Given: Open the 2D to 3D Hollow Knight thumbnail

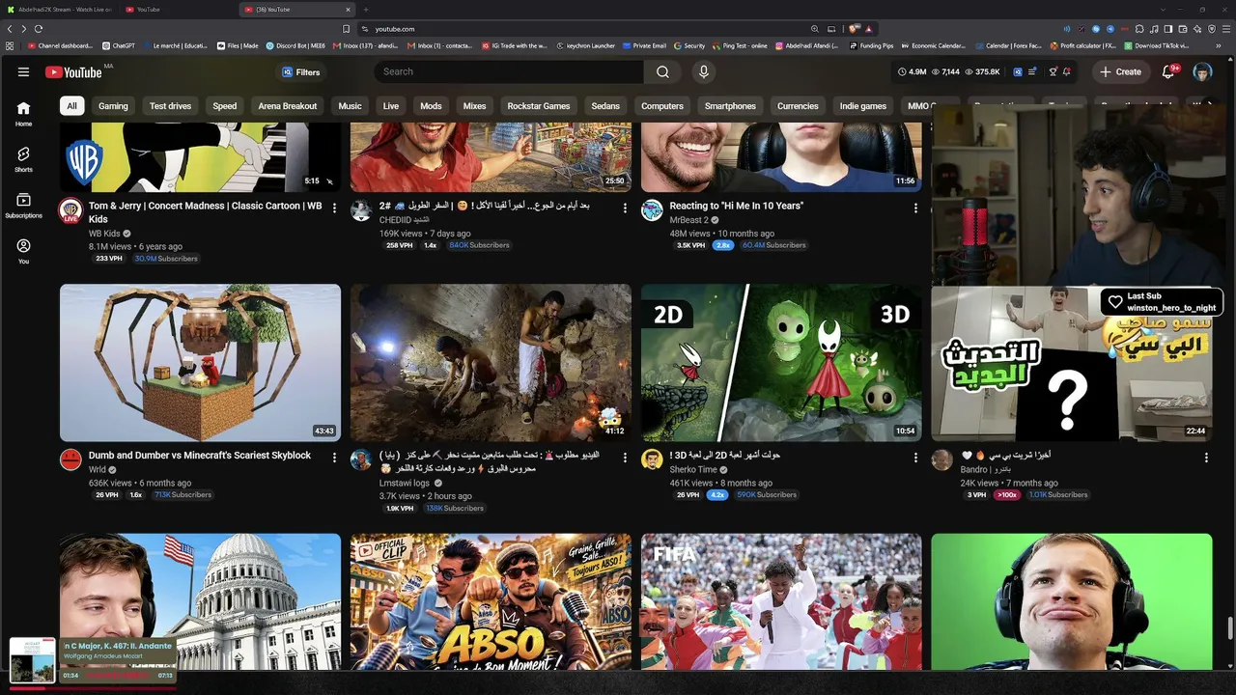Looking at the screenshot, I should click(x=781, y=363).
